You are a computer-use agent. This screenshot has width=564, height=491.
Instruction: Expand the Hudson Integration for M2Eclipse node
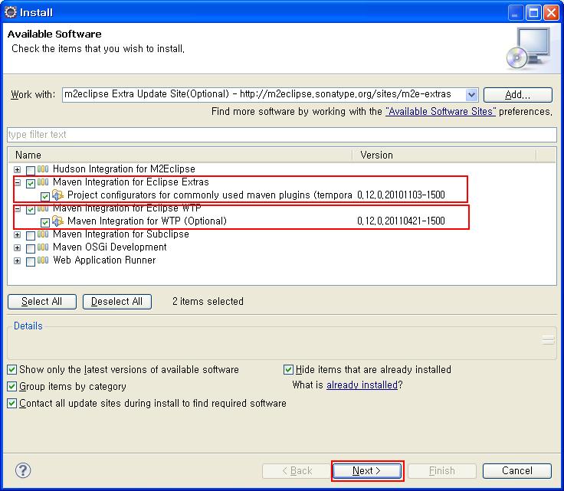click(18, 169)
